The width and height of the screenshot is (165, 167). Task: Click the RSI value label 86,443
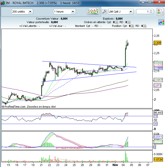[x=158, y=113]
